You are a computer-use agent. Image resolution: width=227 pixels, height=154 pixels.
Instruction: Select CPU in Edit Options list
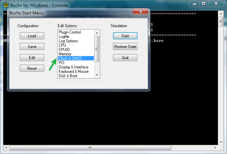click(x=76, y=45)
